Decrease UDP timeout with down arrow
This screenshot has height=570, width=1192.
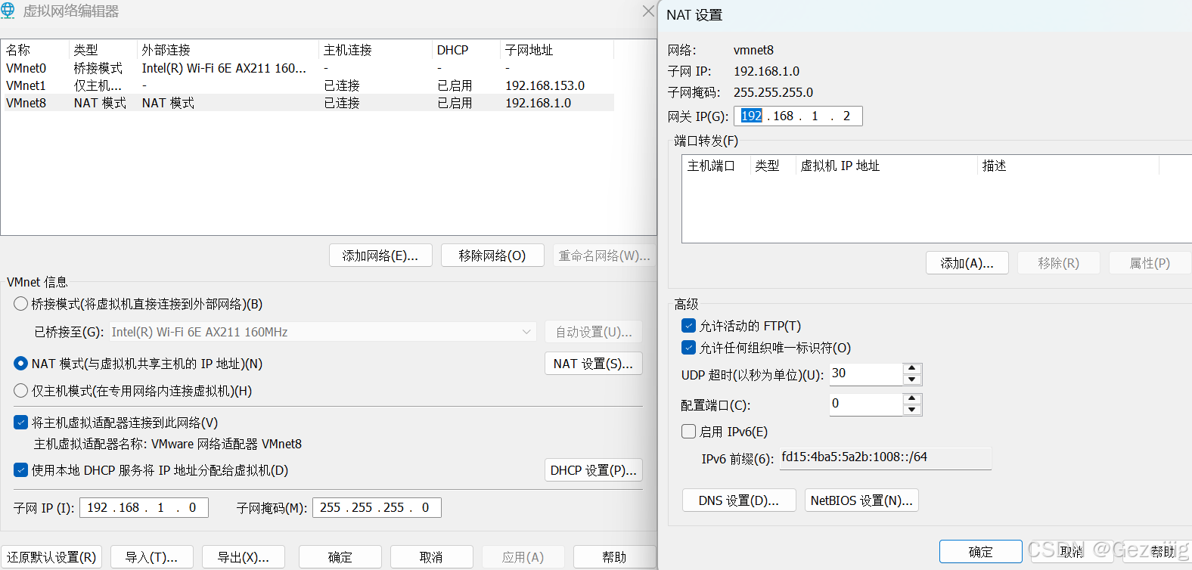[912, 379]
